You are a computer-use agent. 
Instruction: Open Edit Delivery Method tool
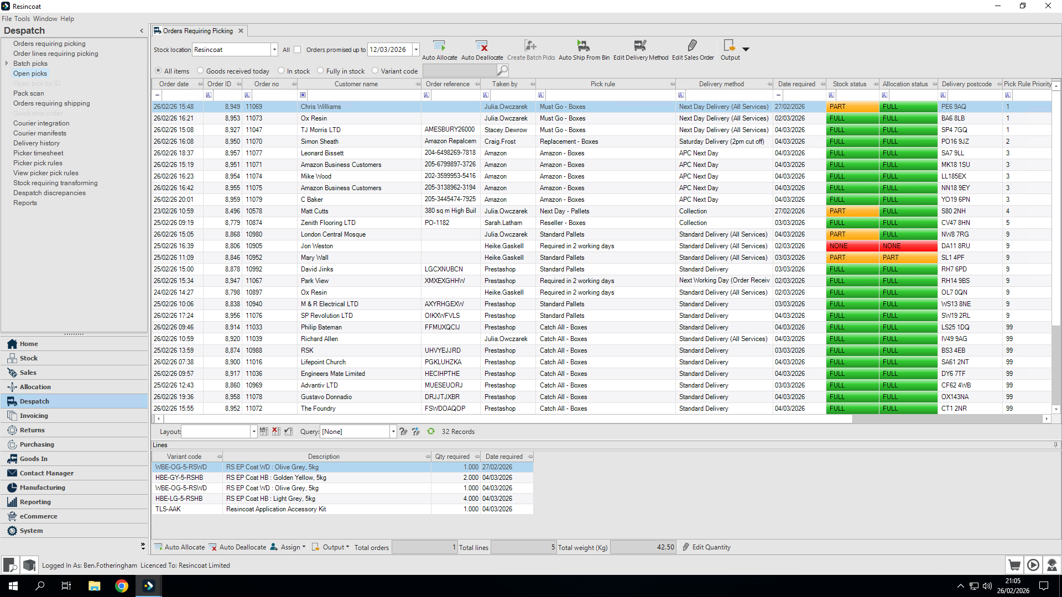pyautogui.click(x=640, y=46)
